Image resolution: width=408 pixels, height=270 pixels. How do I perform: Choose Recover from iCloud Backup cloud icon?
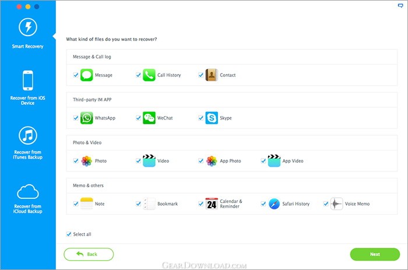(28, 191)
